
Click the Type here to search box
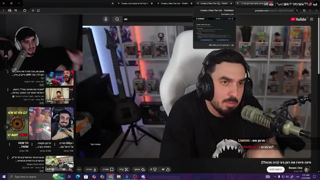point(36,177)
